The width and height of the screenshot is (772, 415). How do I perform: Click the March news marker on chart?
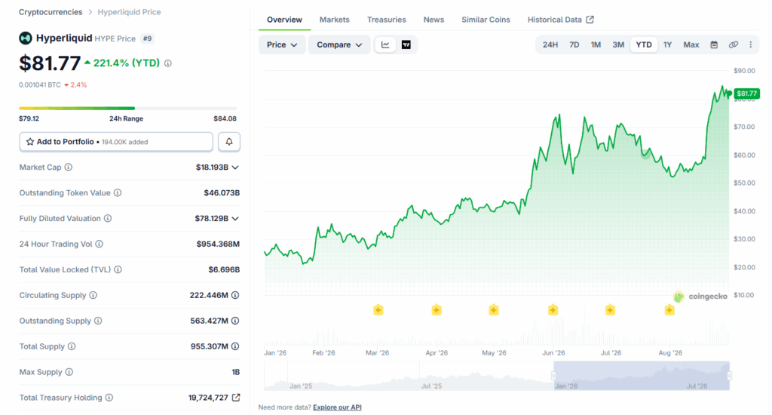(x=378, y=310)
